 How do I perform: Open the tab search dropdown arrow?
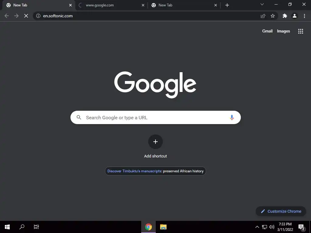(262, 4)
